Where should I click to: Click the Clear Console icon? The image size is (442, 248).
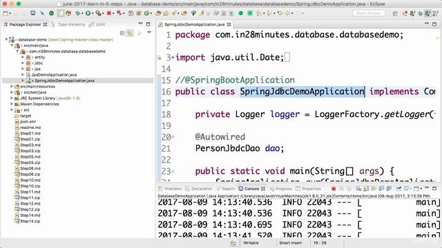[x=358, y=188]
